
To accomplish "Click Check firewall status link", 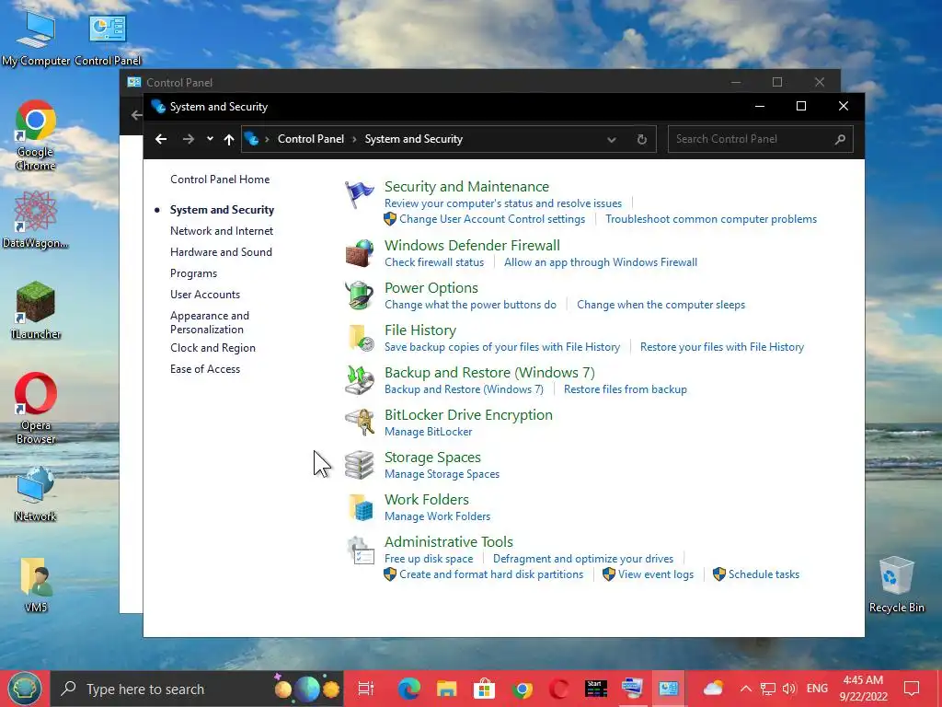I will click(434, 262).
